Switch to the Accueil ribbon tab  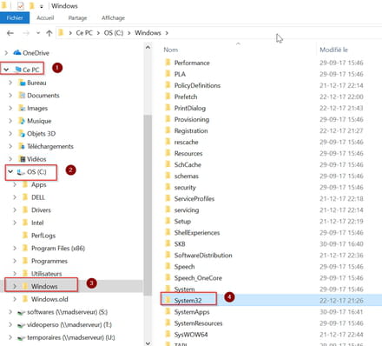[x=45, y=17]
